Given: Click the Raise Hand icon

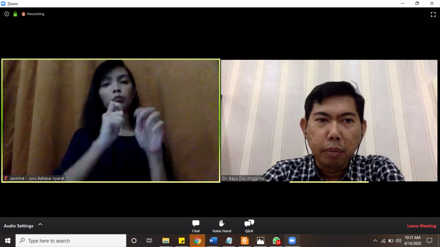Looking at the screenshot, I should pyautogui.click(x=222, y=223).
